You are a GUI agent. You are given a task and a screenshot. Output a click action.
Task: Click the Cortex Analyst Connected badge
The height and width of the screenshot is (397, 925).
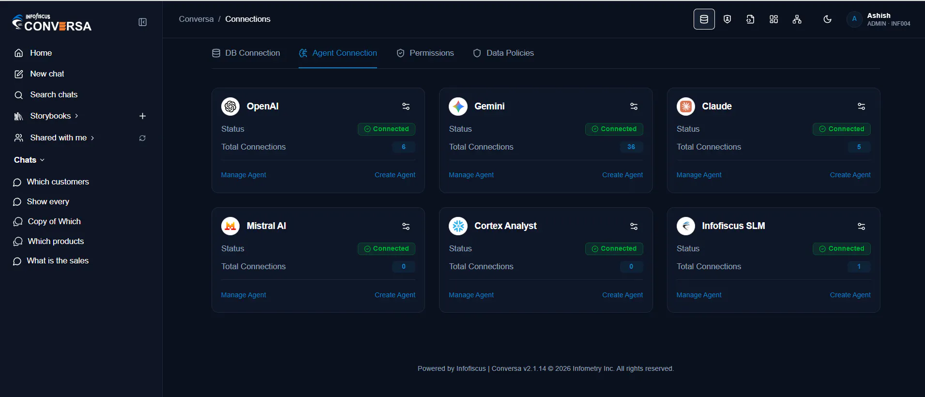point(614,249)
